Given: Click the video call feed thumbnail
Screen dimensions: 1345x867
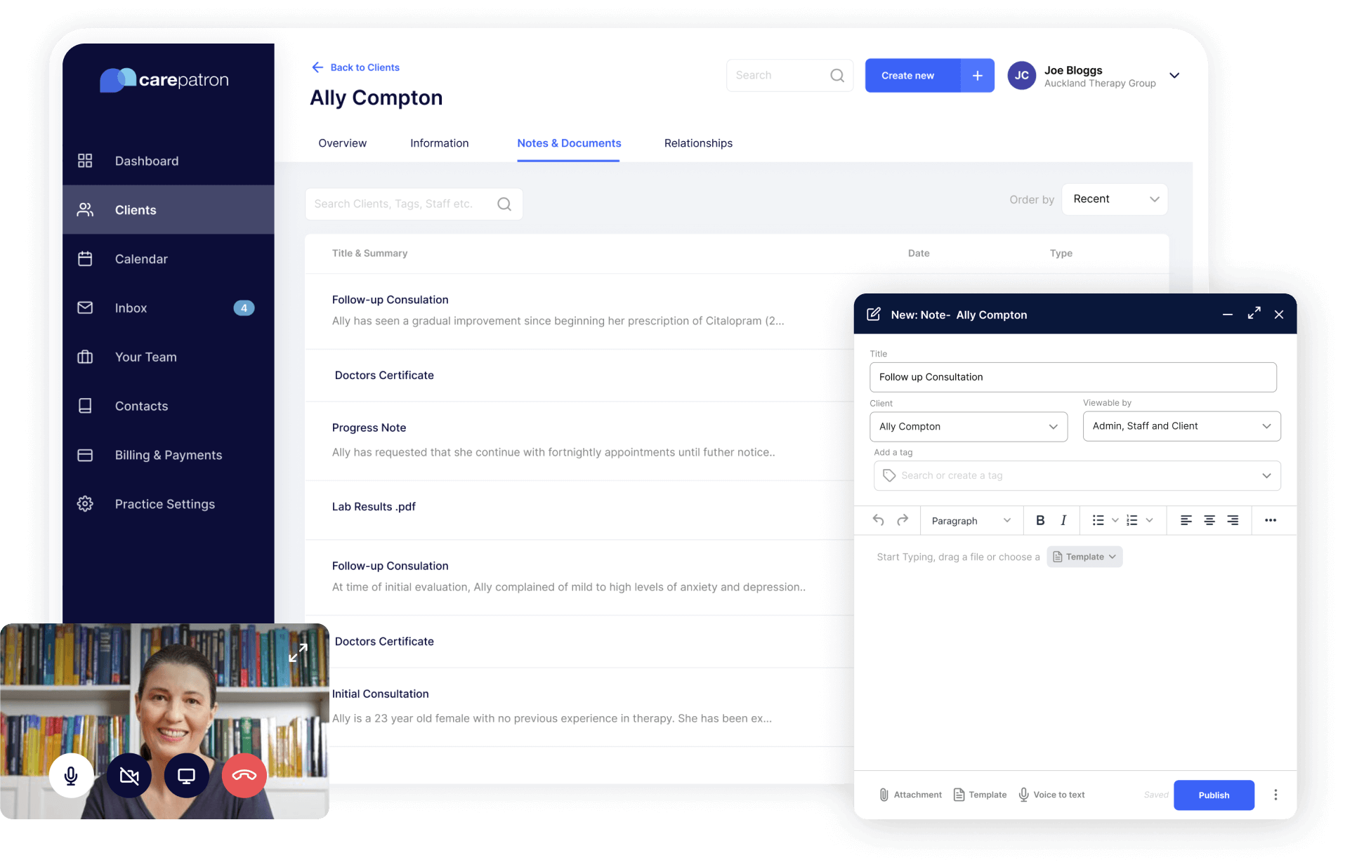Looking at the screenshot, I should coord(164,721).
